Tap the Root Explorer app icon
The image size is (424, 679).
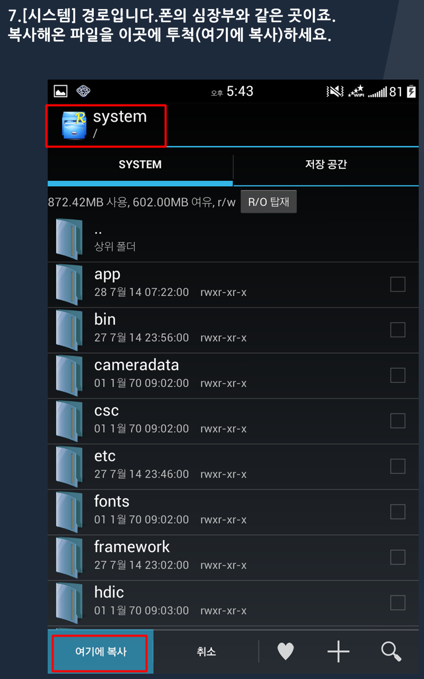pos(74,125)
